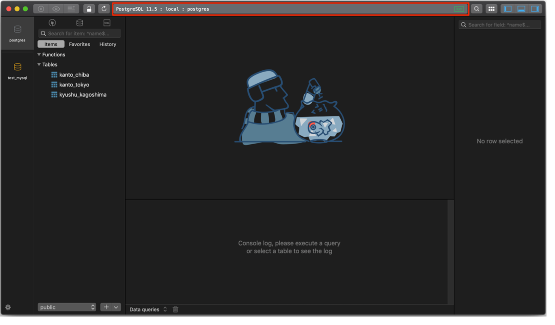Click the console log vertical scrollbar
This screenshot has width=555, height=325.
pos(450,251)
